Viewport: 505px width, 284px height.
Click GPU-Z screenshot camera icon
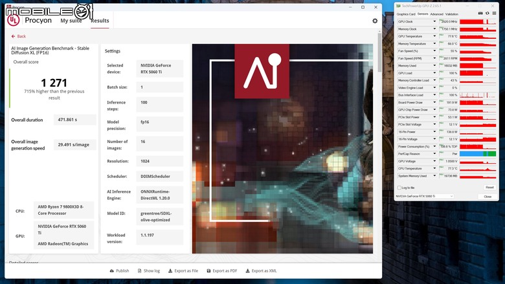click(x=480, y=13)
